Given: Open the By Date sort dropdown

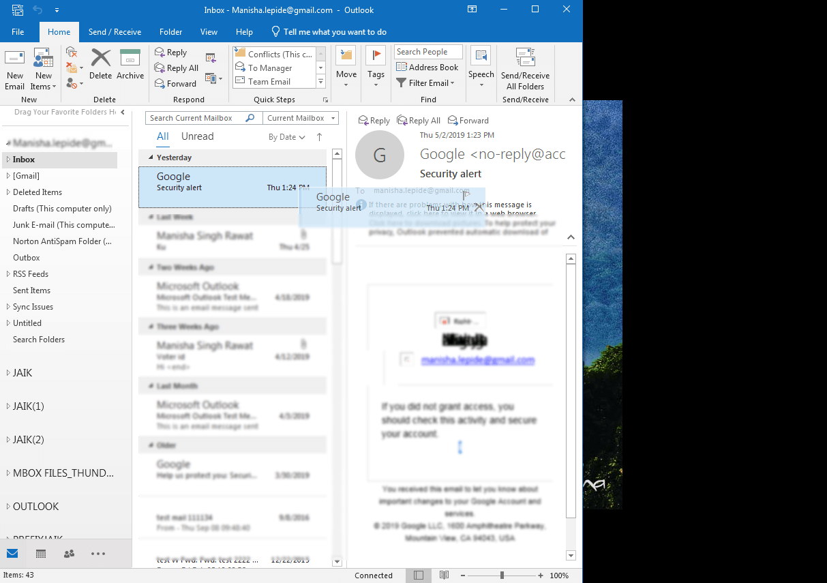Looking at the screenshot, I should tap(287, 137).
